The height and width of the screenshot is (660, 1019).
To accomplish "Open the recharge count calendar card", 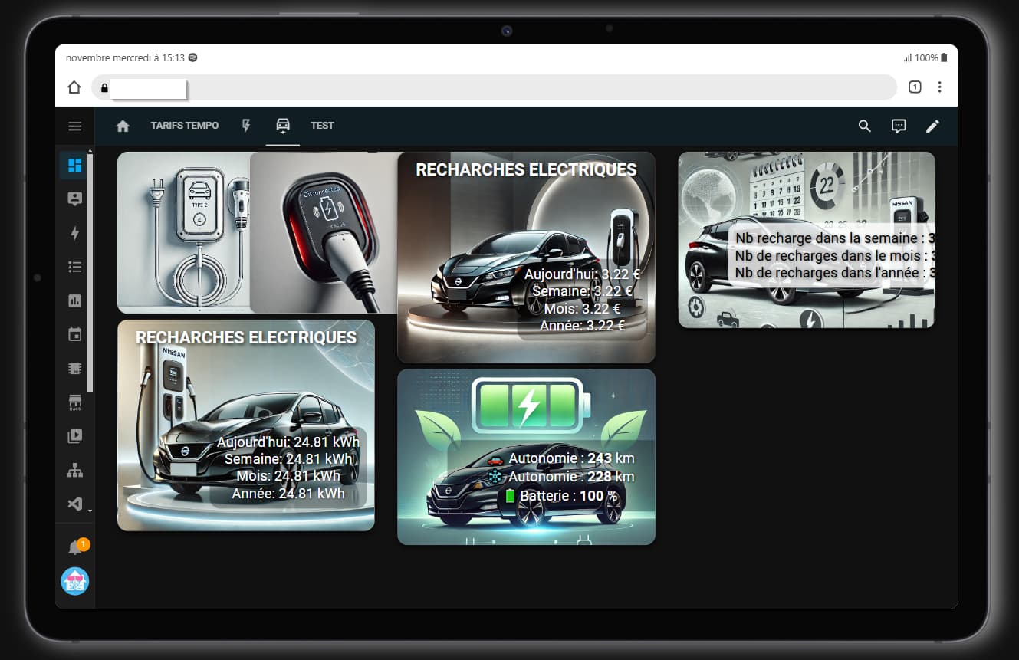I will pyautogui.click(x=807, y=239).
